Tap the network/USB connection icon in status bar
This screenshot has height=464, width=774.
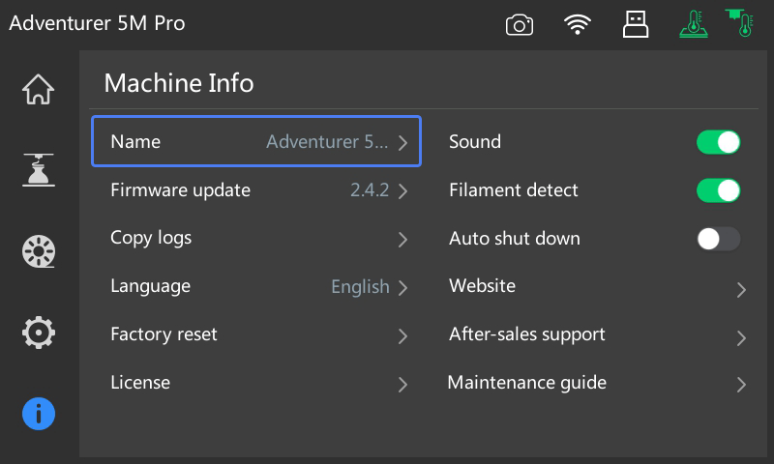pyautogui.click(x=635, y=24)
